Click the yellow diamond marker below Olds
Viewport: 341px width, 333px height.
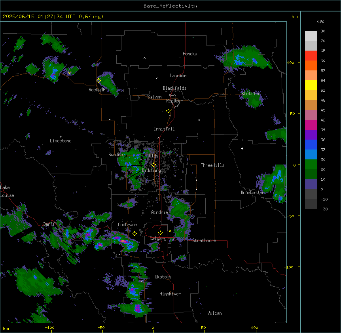click(153, 165)
